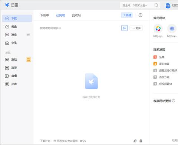The width and height of the screenshot is (178, 145).
Task: Open the 片库 video library section
Action: (17, 84)
